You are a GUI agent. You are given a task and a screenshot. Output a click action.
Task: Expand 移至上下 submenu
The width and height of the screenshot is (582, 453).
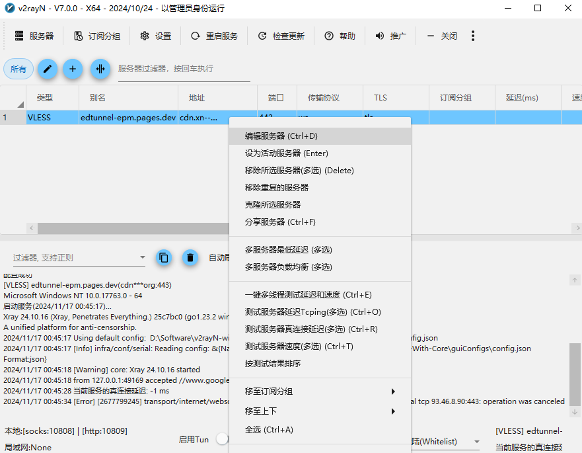click(x=320, y=411)
